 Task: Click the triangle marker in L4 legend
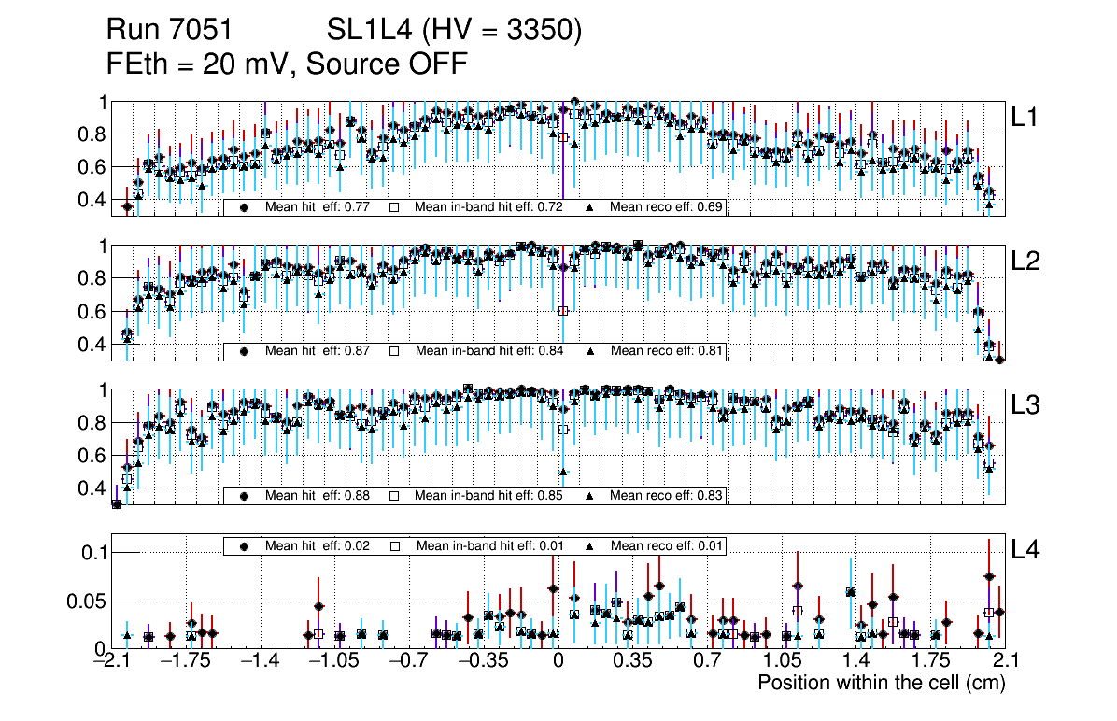click(590, 545)
